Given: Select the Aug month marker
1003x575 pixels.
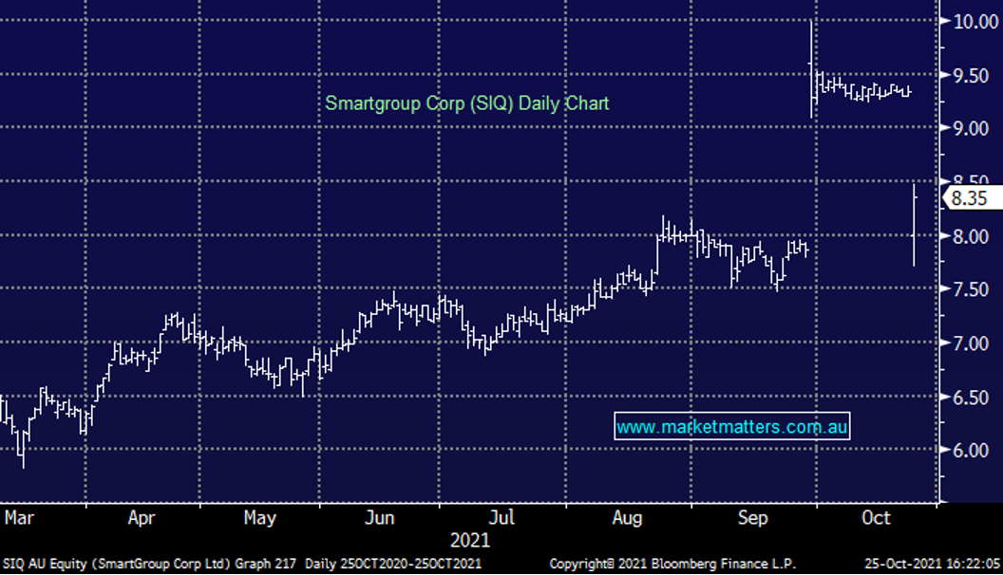Looking at the screenshot, I should (x=625, y=518).
